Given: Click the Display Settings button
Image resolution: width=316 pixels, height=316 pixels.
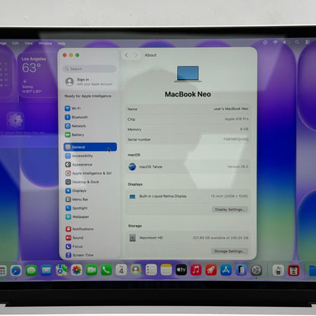Looking at the screenshot, I should pyautogui.click(x=229, y=210).
